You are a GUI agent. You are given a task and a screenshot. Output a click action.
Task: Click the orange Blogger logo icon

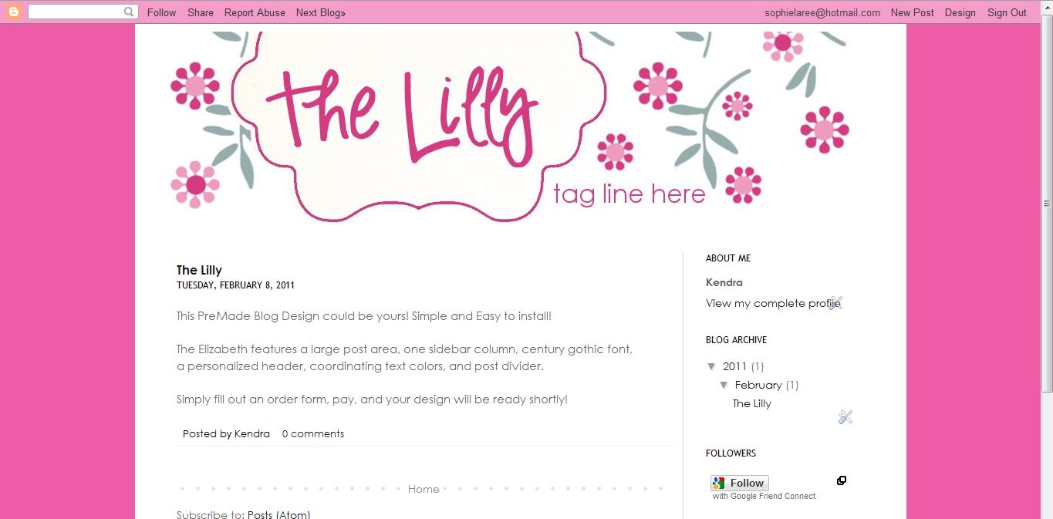13,12
